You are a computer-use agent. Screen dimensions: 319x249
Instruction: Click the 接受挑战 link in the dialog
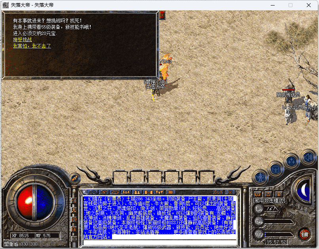pos(23,40)
